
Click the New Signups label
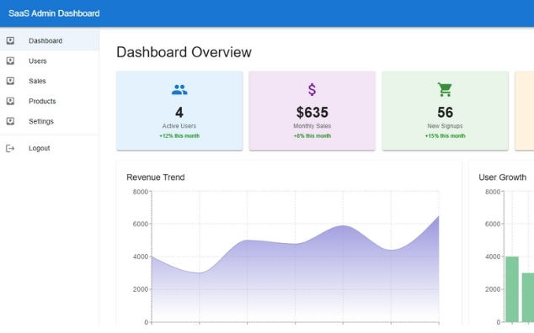(x=445, y=126)
